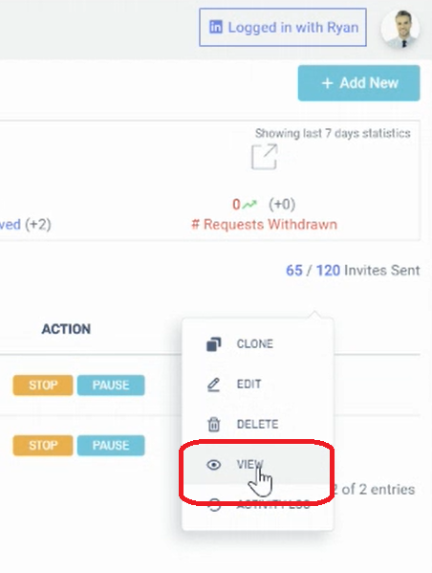Click the Clone stacked squares icon

coord(214,344)
